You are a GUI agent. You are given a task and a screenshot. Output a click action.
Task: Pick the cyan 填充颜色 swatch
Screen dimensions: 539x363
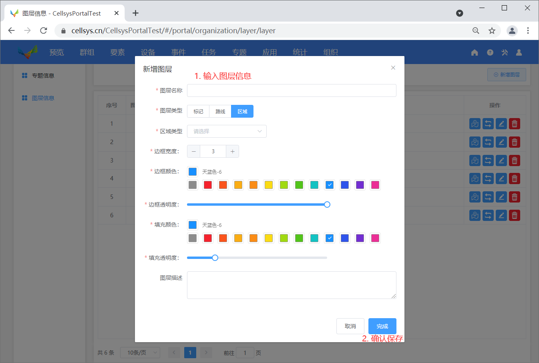pyautogui.click(x=314, y=238)
